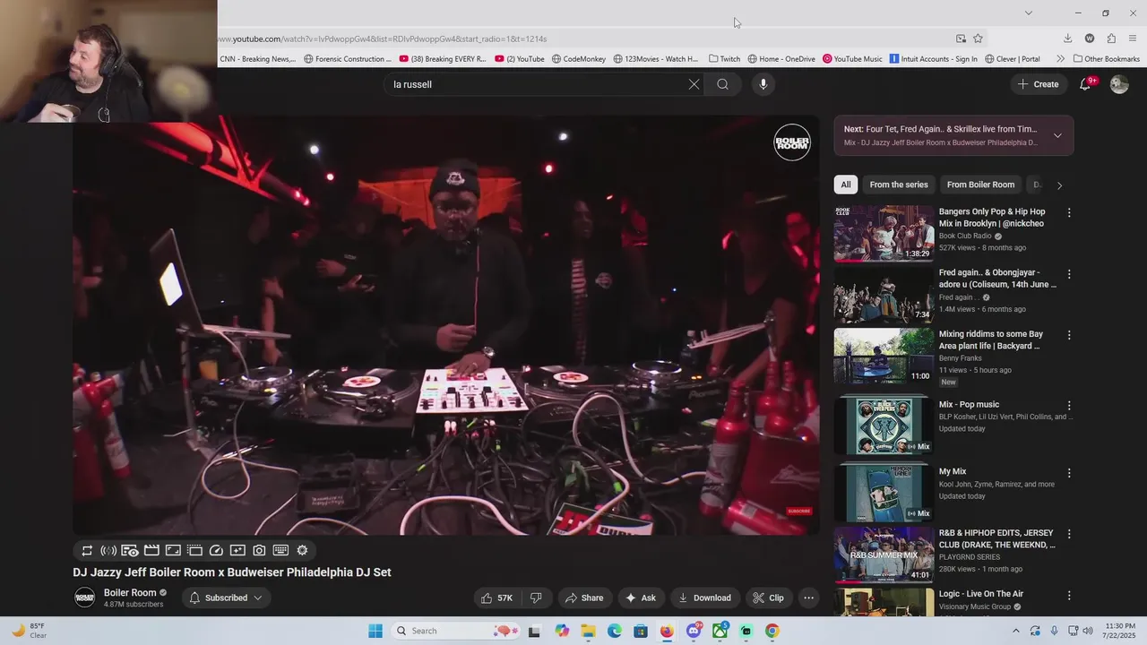Open 'My Mix' playlist title
The image size is (1147, 645).
953,472
